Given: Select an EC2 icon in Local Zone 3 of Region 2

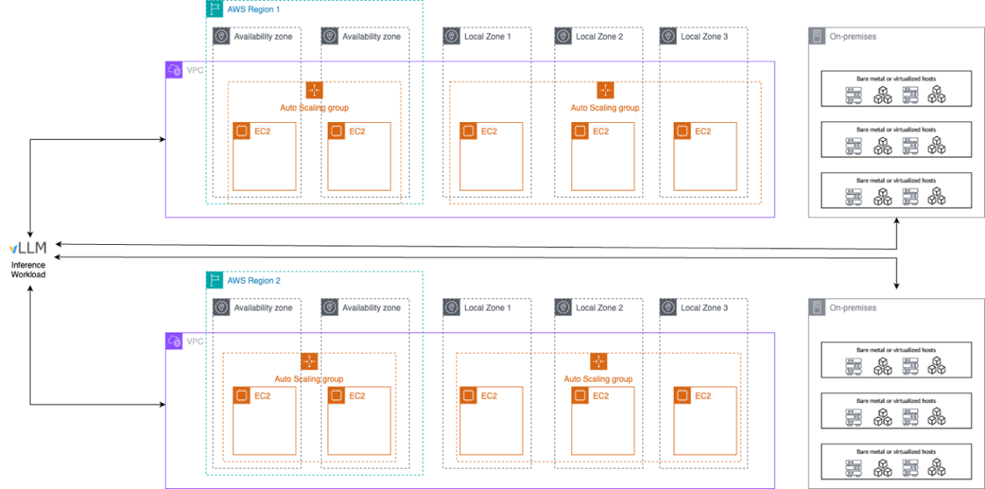Looking at the screenshot, I should point(682,395).
